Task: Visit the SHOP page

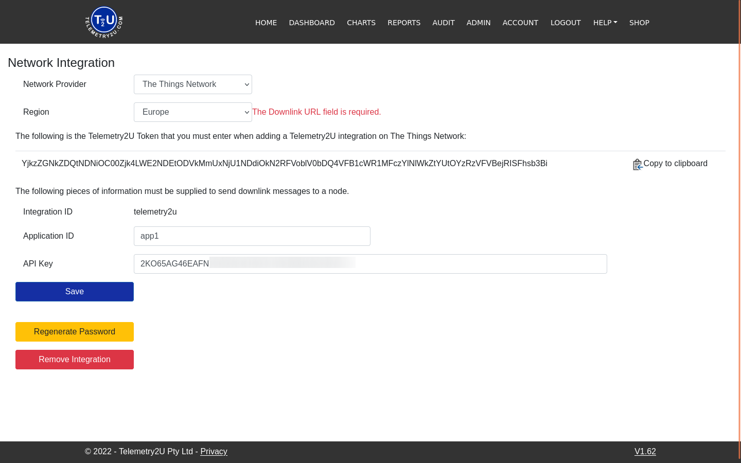Action: tap(639, 23)
